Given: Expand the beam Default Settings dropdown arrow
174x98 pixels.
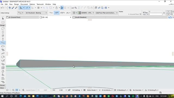Looking at the screenshot, I should click(23, 13).
